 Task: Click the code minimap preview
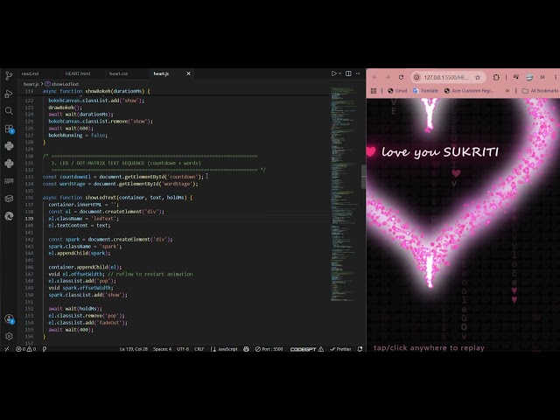point(344,192)
